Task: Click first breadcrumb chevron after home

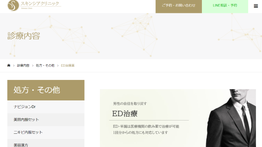Action: [14, 65]
